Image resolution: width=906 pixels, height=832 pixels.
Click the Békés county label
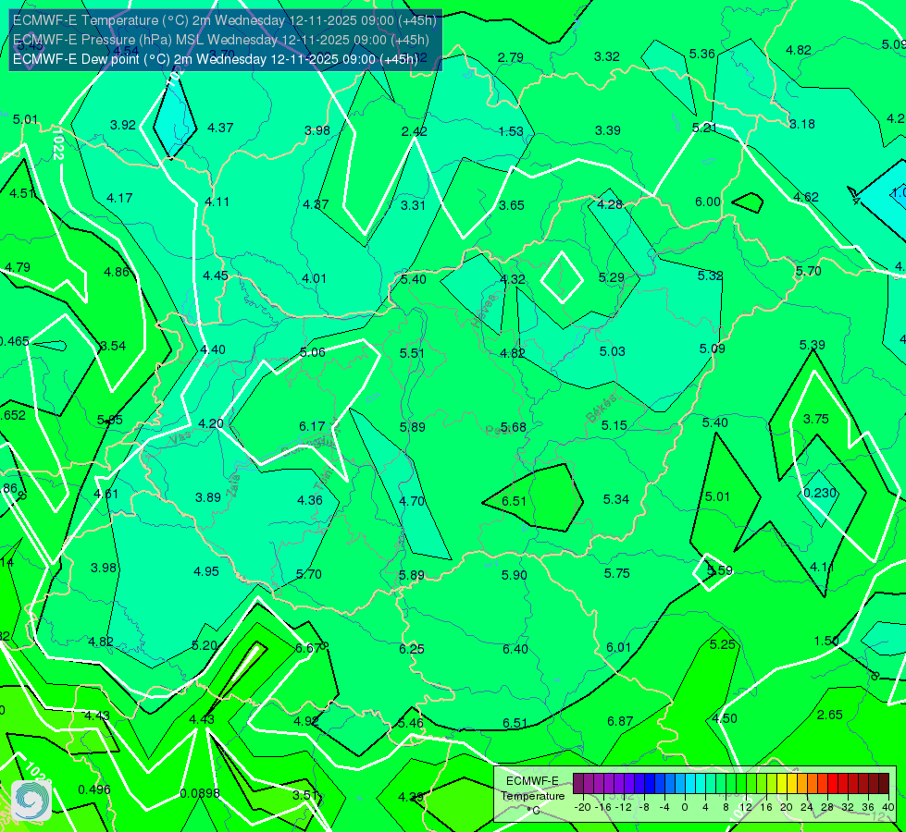point(602,409)
